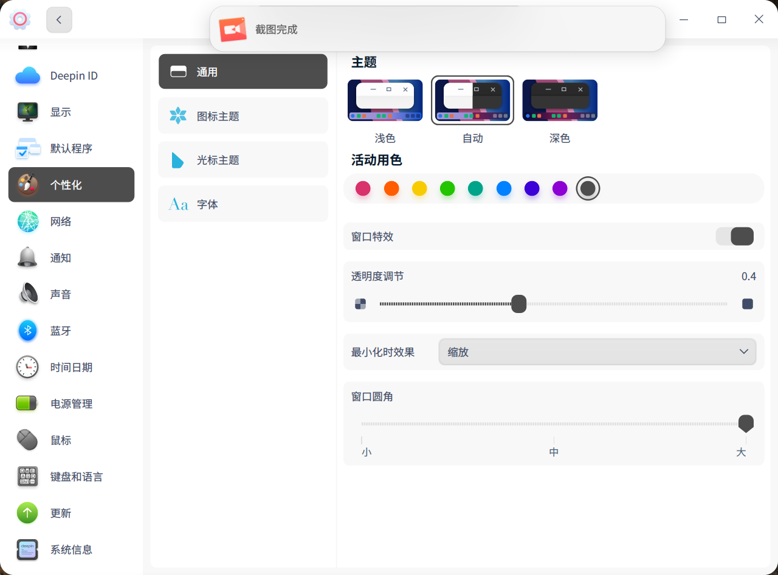Click the high opacity icon right of slider
778x575 pixels.
click(748, 304)
